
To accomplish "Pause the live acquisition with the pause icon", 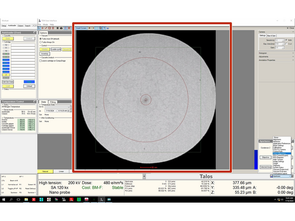I will click(58, 28).
